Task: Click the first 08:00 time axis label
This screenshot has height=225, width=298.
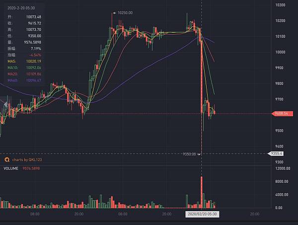Action: click(35, 214)
